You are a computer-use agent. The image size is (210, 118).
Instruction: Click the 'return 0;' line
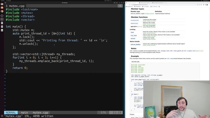click(x=20, y=68)
